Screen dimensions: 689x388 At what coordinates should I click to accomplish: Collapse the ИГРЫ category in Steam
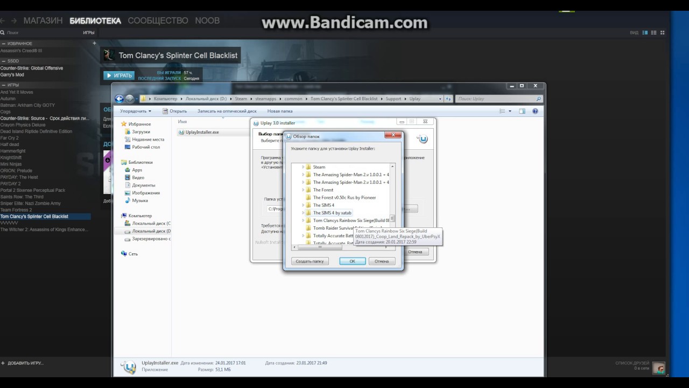click(4, 85)
